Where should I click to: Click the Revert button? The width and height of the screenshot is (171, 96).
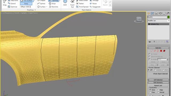(105, 3)
